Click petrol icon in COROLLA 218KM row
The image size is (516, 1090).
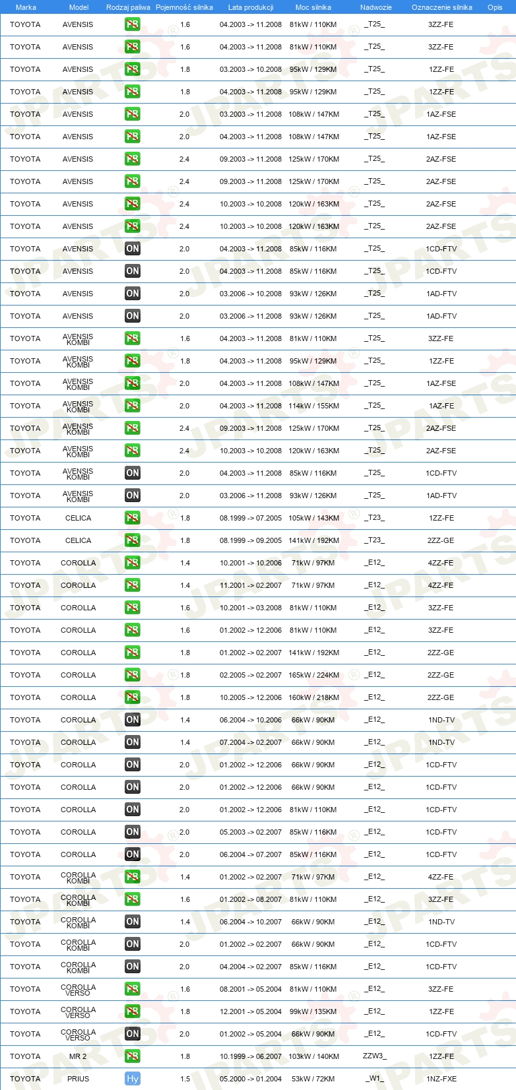coord(133,697)
